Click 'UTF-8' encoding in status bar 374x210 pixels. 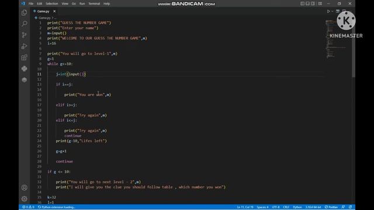[276, 207]
